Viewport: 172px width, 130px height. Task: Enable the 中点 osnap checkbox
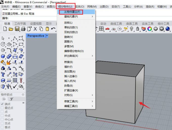2,116
